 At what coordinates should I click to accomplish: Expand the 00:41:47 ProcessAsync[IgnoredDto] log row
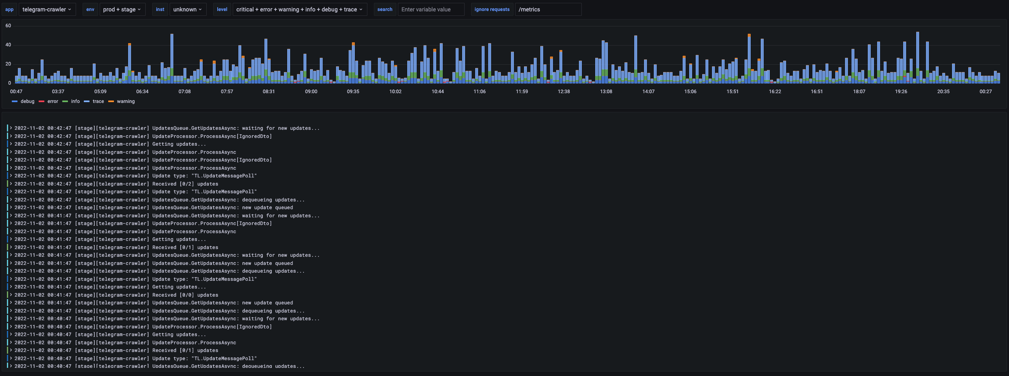(x=11, y=223)
